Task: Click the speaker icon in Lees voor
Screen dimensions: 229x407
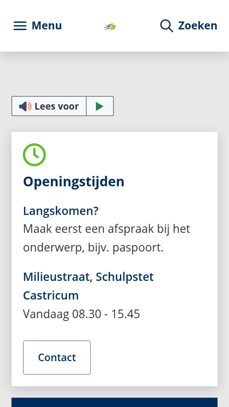Action: point(25,106)
